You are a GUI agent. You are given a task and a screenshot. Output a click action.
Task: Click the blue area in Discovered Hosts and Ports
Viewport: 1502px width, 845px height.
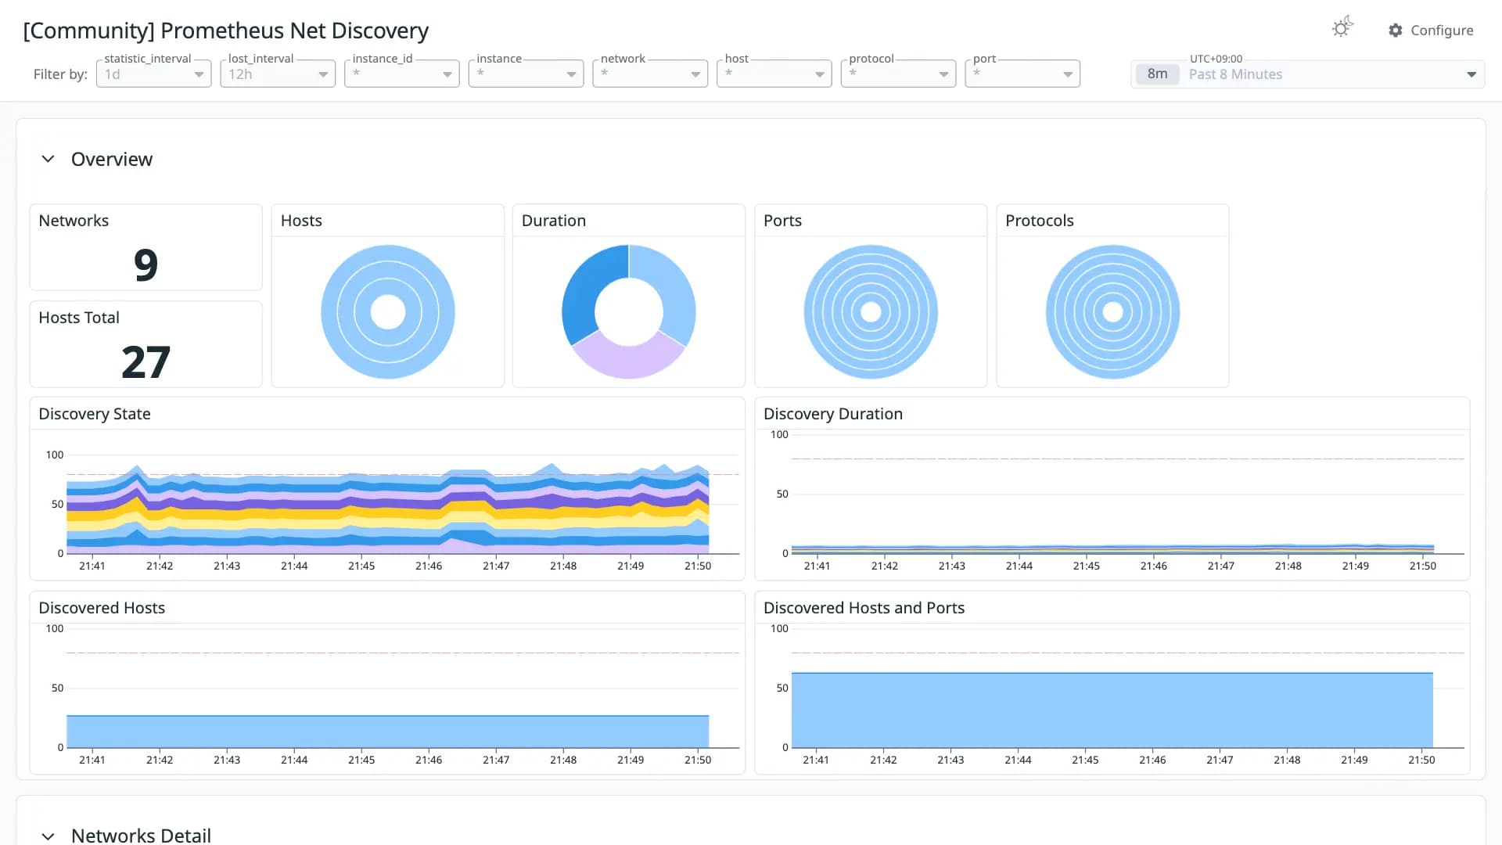pyautogui.click(x=1112, y=710)
